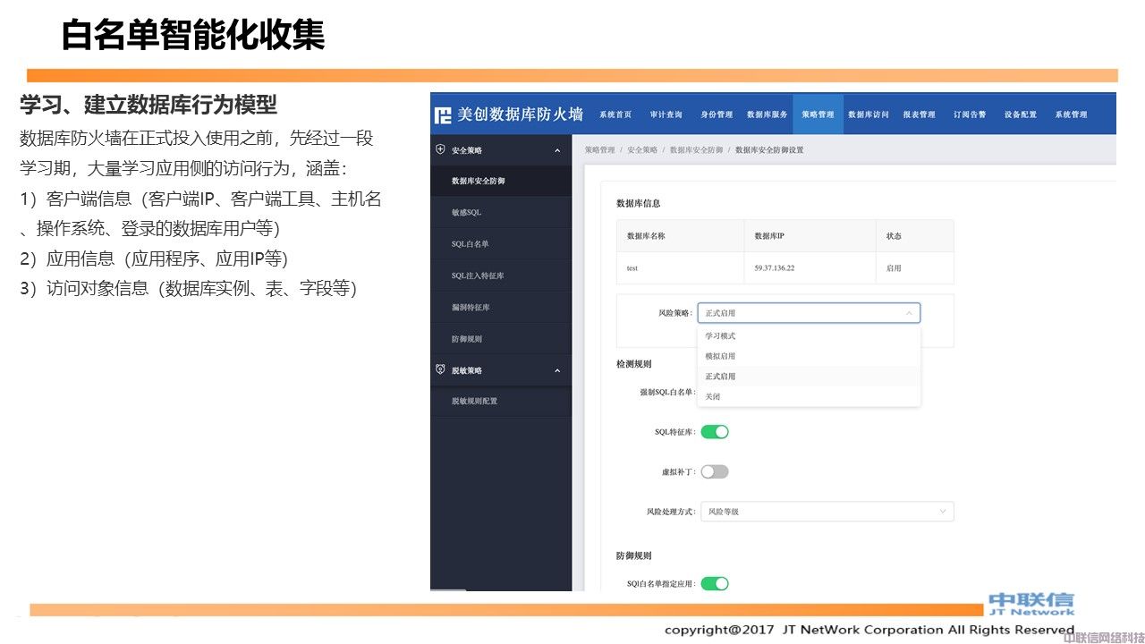Click the 数据库安全防御 breadcrumb link

(x=696, y=150)
